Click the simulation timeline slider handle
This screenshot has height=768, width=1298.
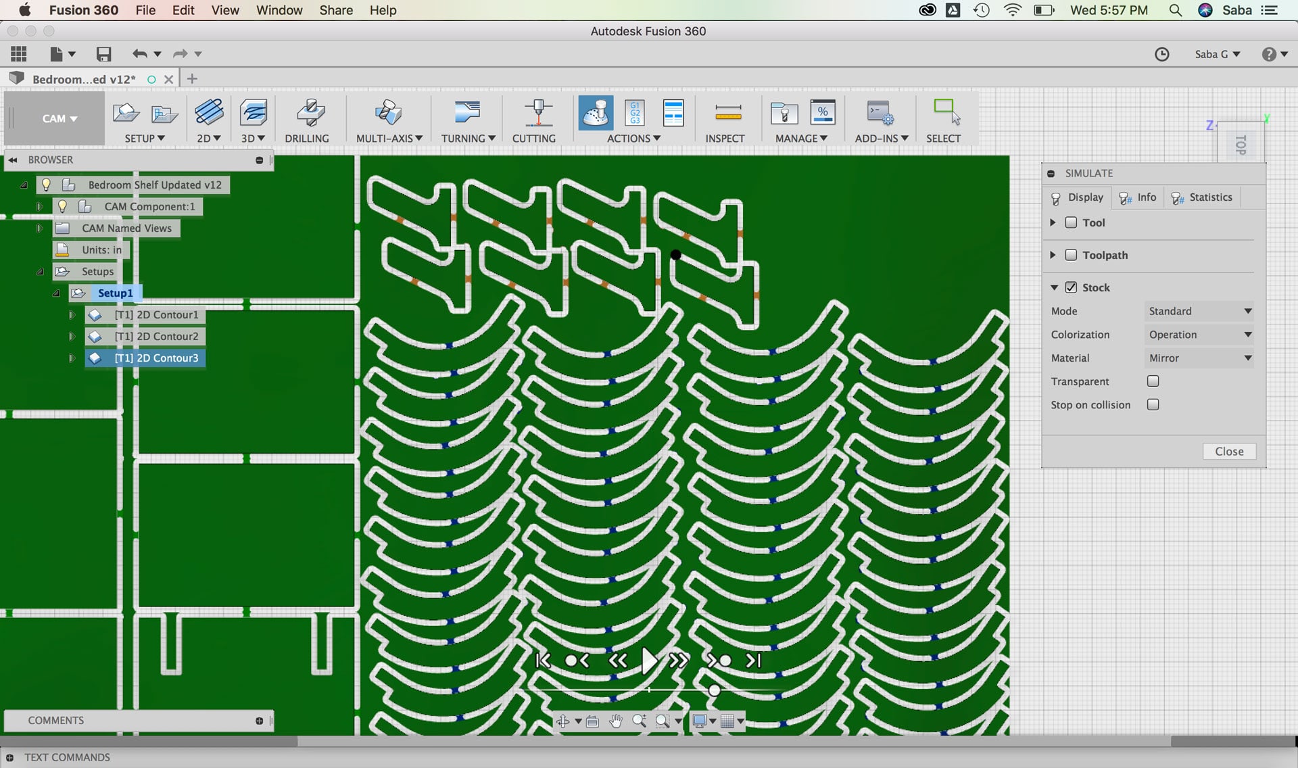click(714, 690)
